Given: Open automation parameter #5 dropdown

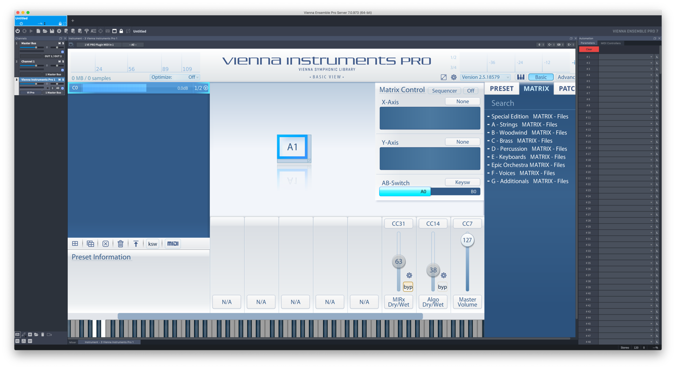Looking at the screenshot, I should 626,81.
